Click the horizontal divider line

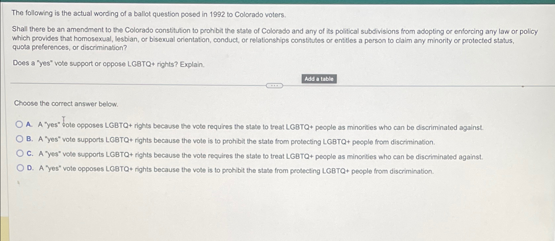(132, 85)
